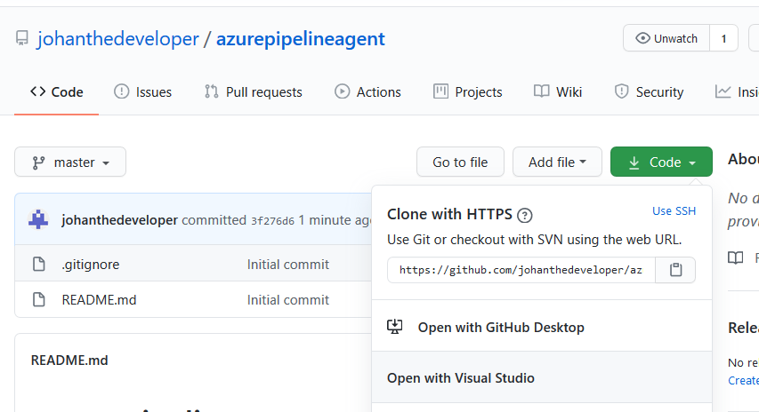The width and height of the screenshot is (759, 412).
Task: Open commit hash 3f276d6
Action: [272, 221]
